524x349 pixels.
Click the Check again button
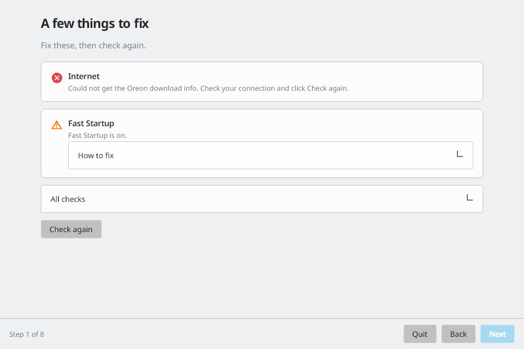click(71, 229)
